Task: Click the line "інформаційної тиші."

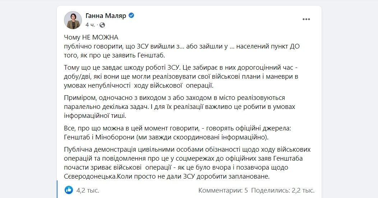Action: point(95,116)
